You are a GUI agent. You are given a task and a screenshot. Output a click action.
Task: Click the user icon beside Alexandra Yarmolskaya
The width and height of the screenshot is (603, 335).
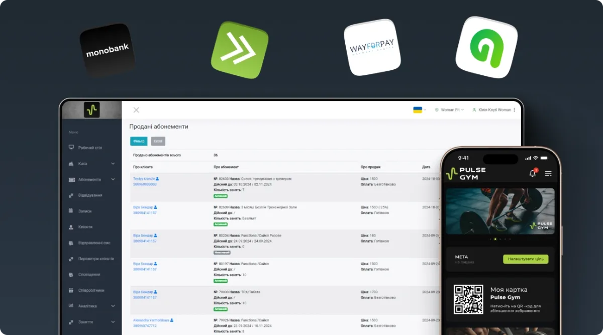(x=172, y=320)
